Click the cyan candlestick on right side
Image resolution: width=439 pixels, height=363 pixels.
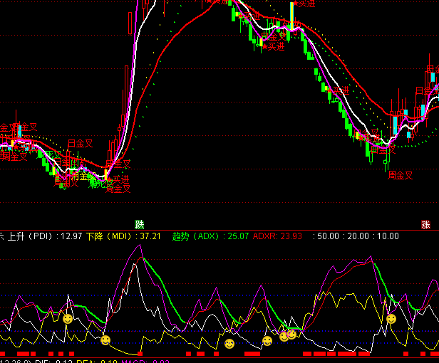pyautogui.click(x=393, y=124)
